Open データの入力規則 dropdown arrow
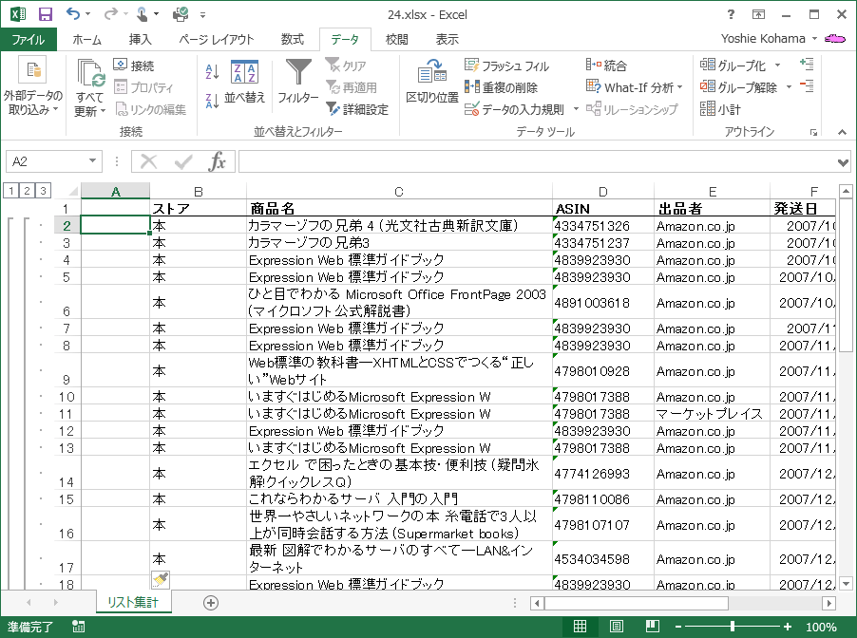 pos(576,109)
